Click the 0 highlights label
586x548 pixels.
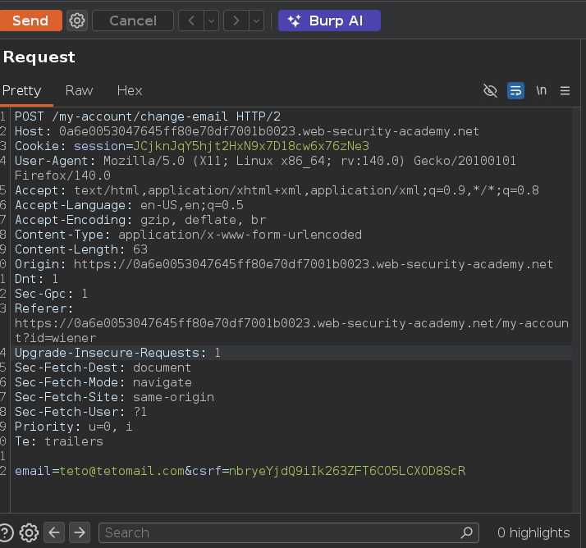[533, 532]
